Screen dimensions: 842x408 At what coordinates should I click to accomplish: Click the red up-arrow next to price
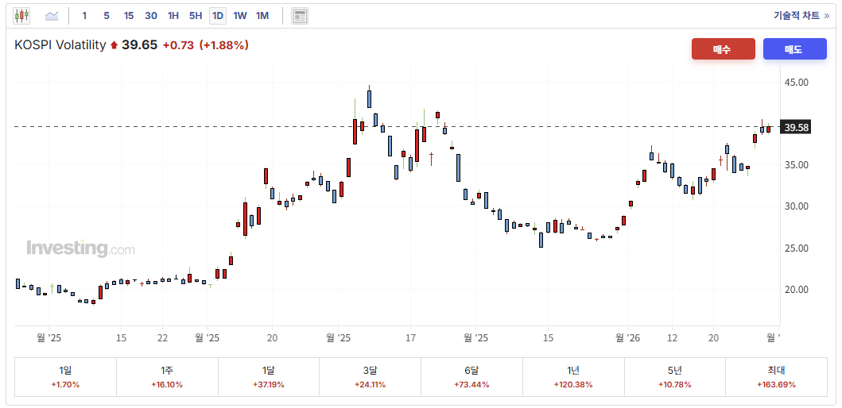click(114, 45)
